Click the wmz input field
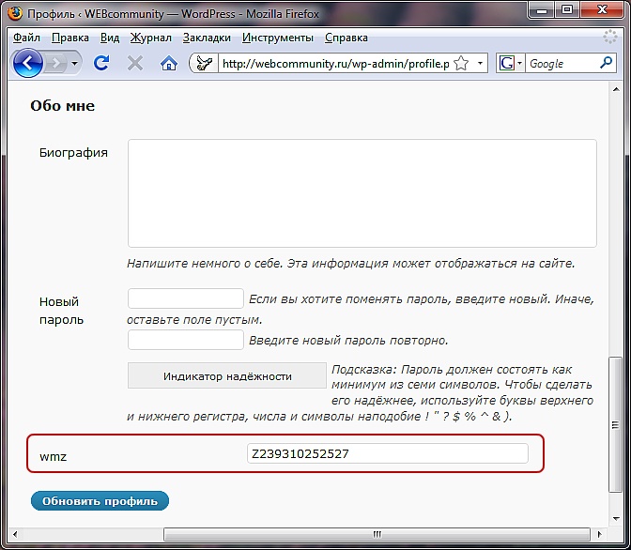 click(387, 453)
